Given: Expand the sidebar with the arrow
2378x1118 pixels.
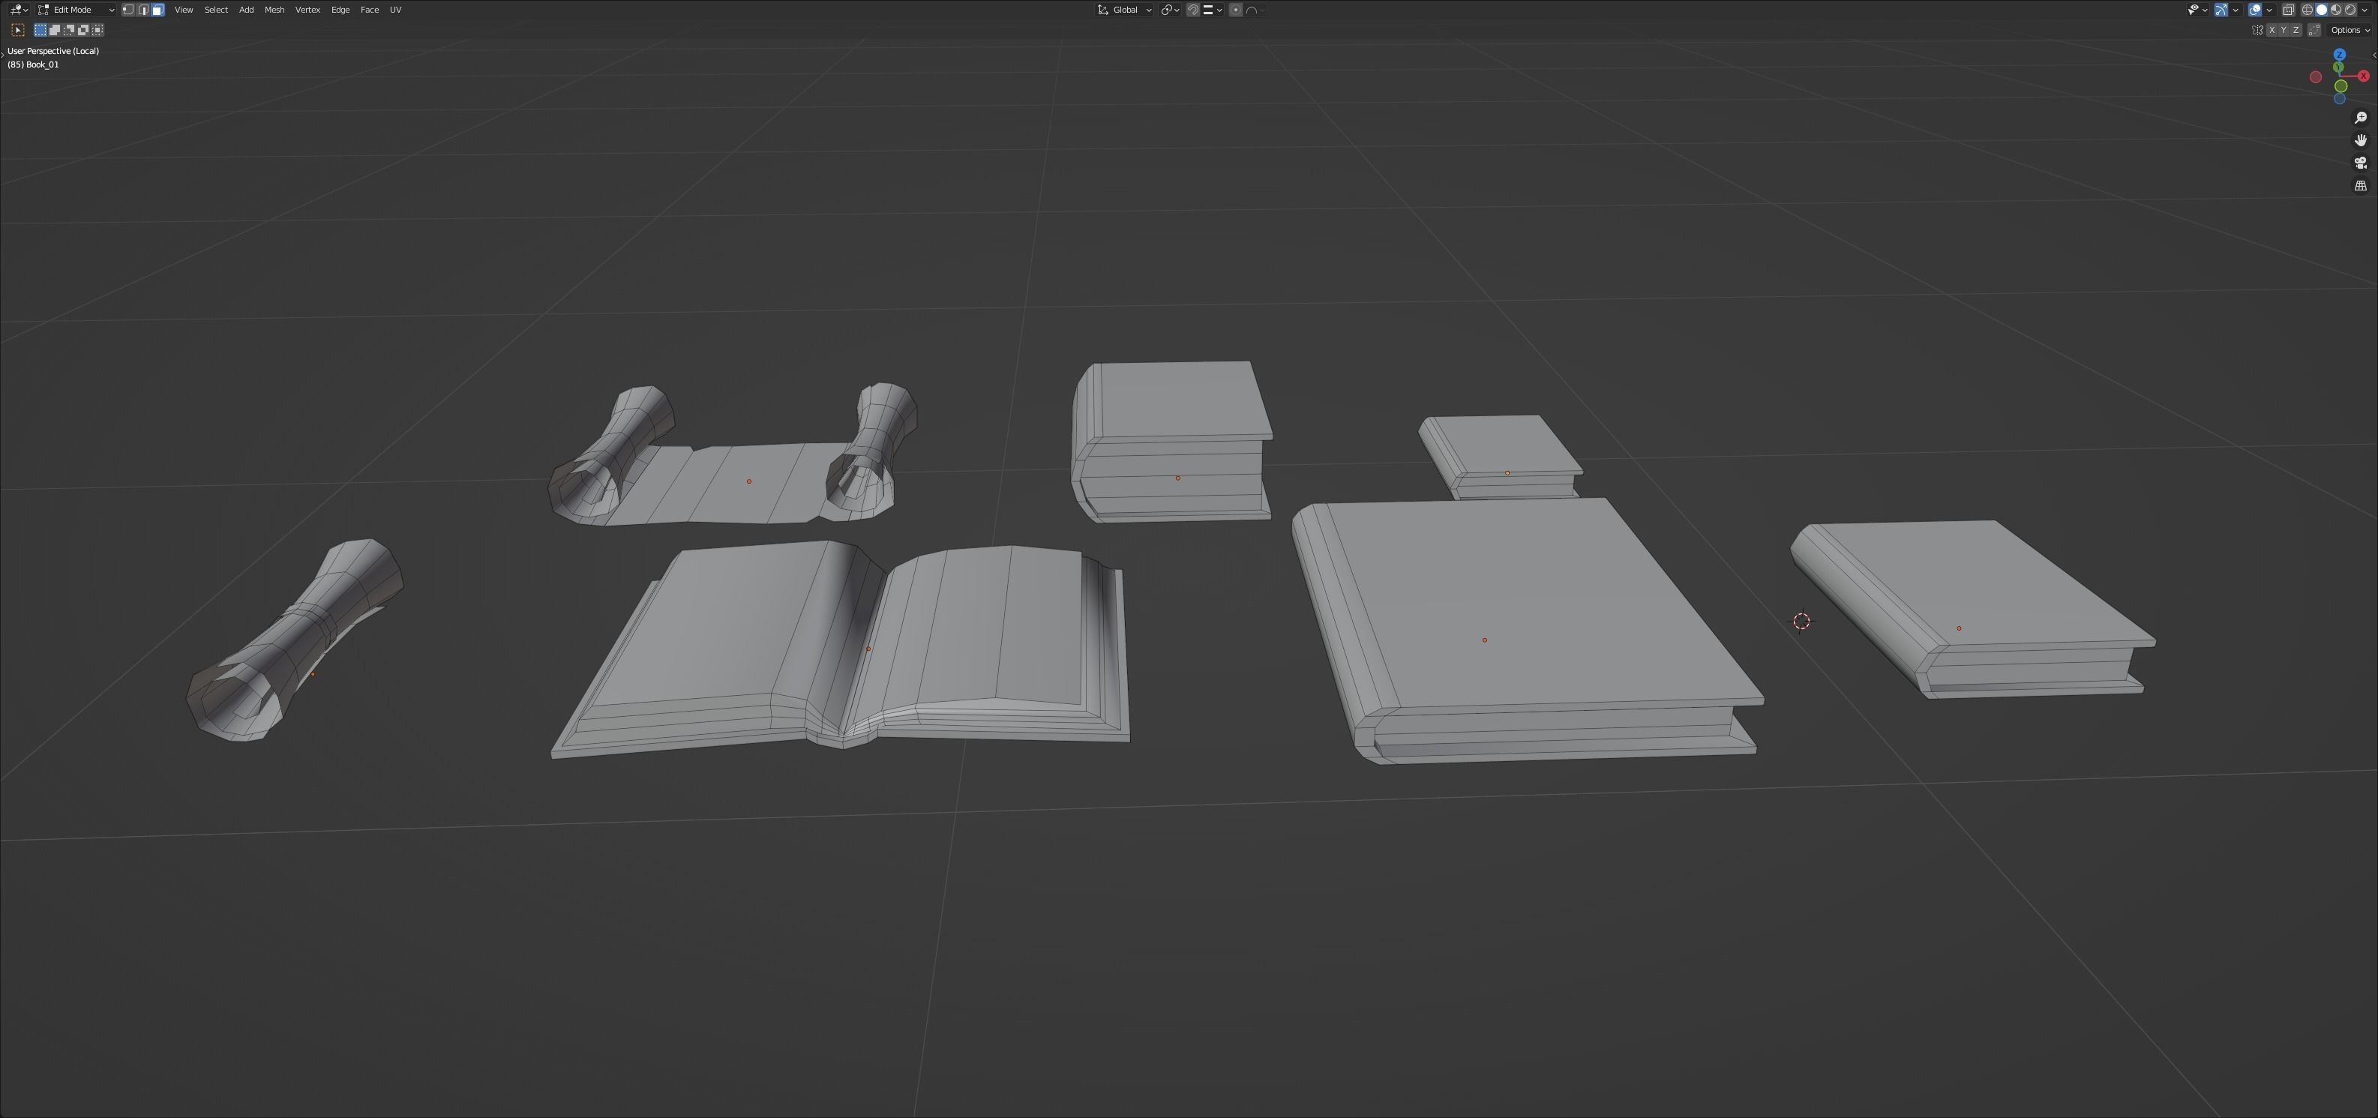Looking at the screenshot, I should point(2374,55).
